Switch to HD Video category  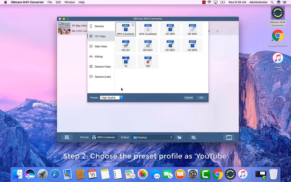point(101,36)
